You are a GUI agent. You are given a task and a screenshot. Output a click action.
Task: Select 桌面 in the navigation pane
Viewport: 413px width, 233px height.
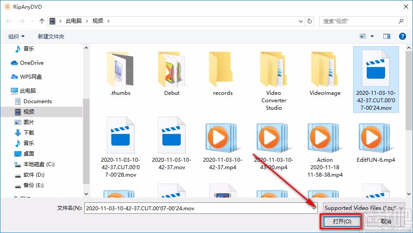click(x=24, y=153)
